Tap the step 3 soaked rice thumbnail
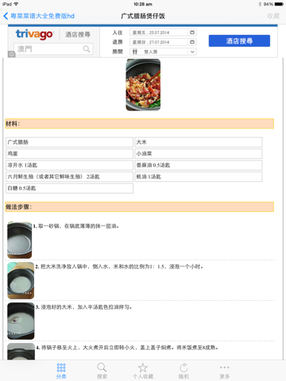 tap(21, 321)
